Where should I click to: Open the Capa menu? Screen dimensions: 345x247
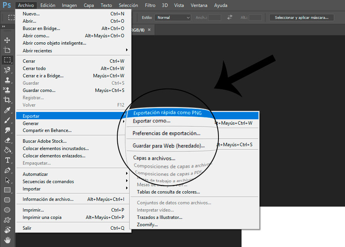[x=89, y=5]
